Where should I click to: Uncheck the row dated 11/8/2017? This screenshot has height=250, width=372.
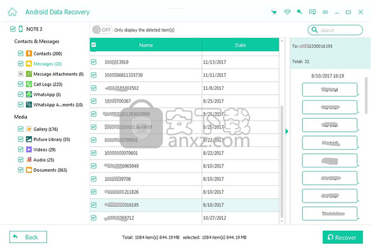point(94,88)
